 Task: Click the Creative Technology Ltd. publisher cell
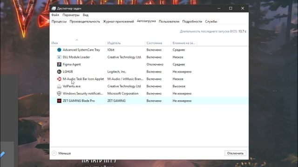tap(124, 57)
